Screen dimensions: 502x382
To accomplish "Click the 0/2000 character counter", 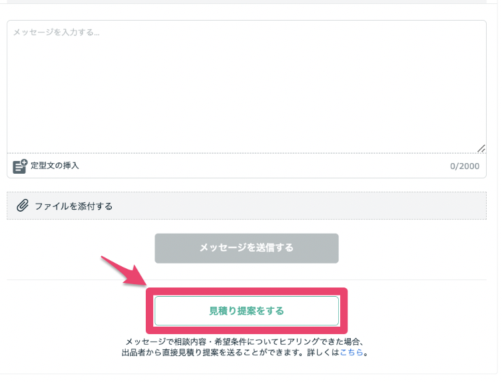I will coord(465,166).
